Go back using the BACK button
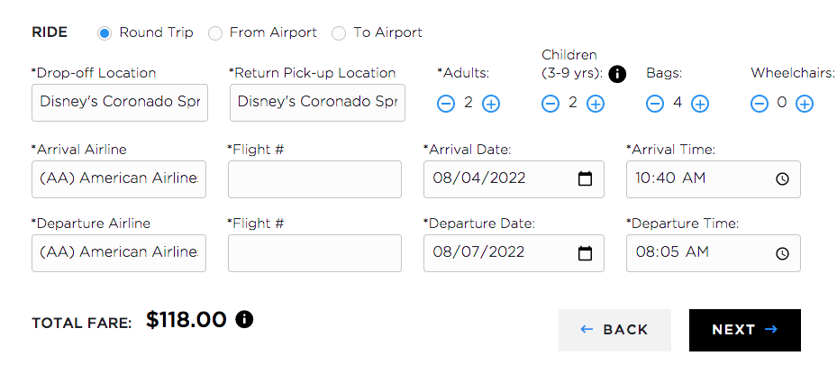 pyautogui.click(x=614, y=330)
